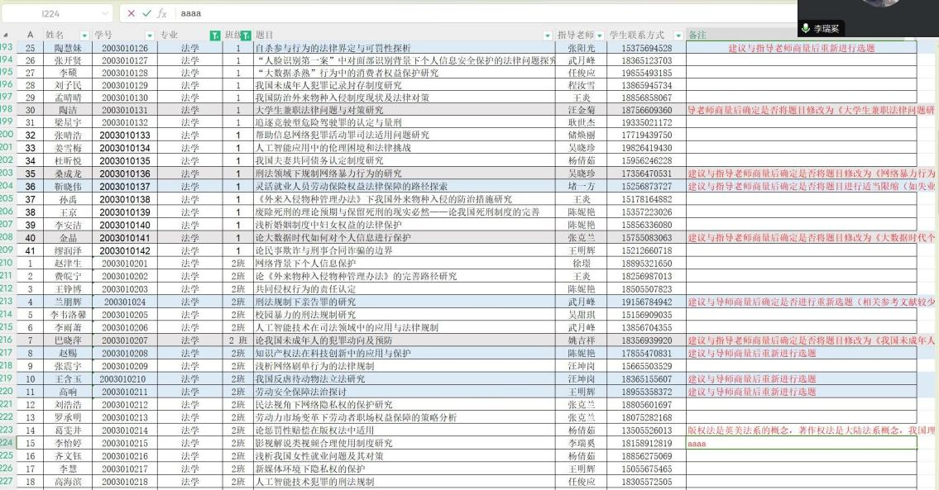The width and height of the screenshot is (939, 490).
Task: Select the red remark in 高响's row
Action: pyautogui.click(x=802, y=392)
